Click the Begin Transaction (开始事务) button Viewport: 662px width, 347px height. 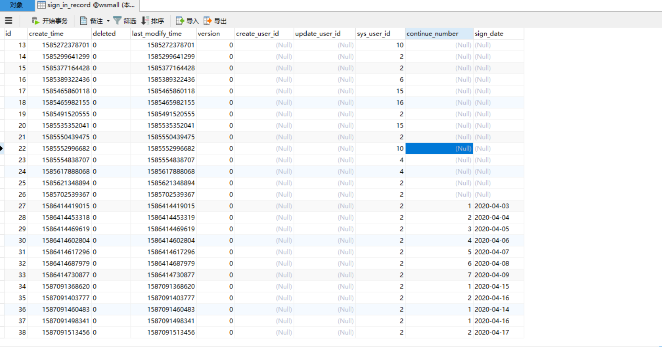[49, 20]
